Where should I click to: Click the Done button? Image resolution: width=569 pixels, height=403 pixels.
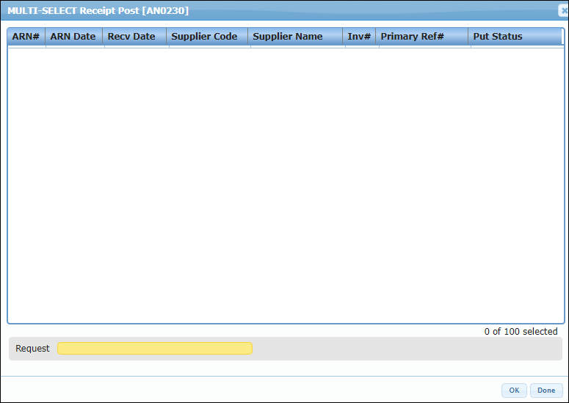[x=546, y=391]
